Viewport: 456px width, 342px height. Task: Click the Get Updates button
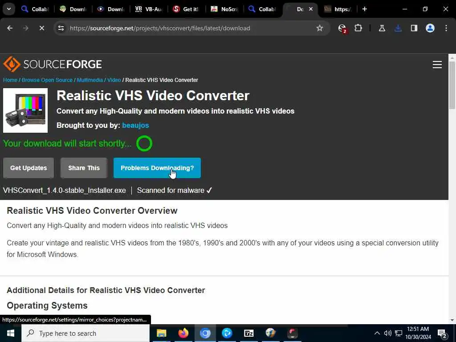(28, 168)
